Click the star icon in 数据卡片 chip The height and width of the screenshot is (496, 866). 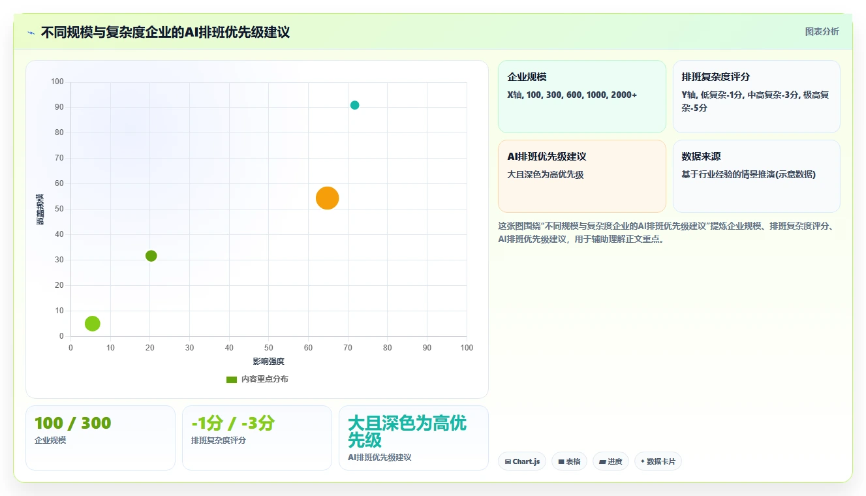[643, 461]
